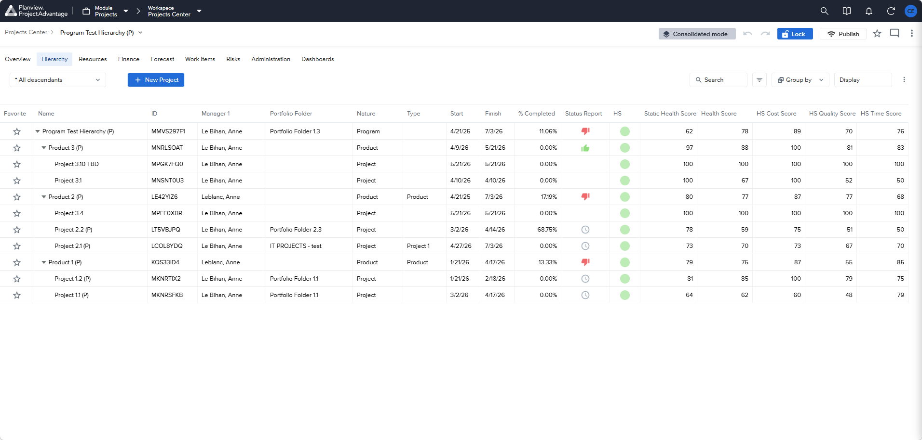Image resolution: width=922 pixels, height=440 pixels.
Task: Open the notifications bell icon
Action: tap(868, 11)
